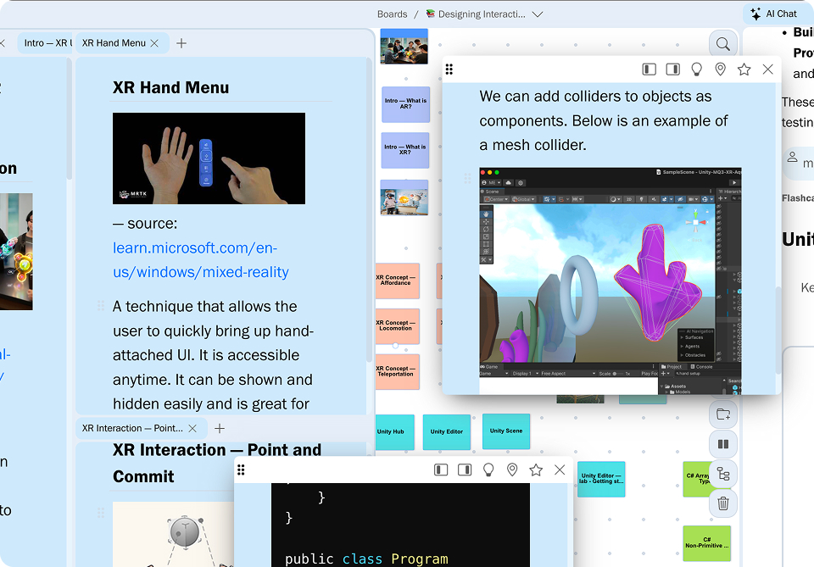Screen dimensions: 814x567
Task: Open the learn.microsoft.com mixed-reality link
Action: [200, 260]
